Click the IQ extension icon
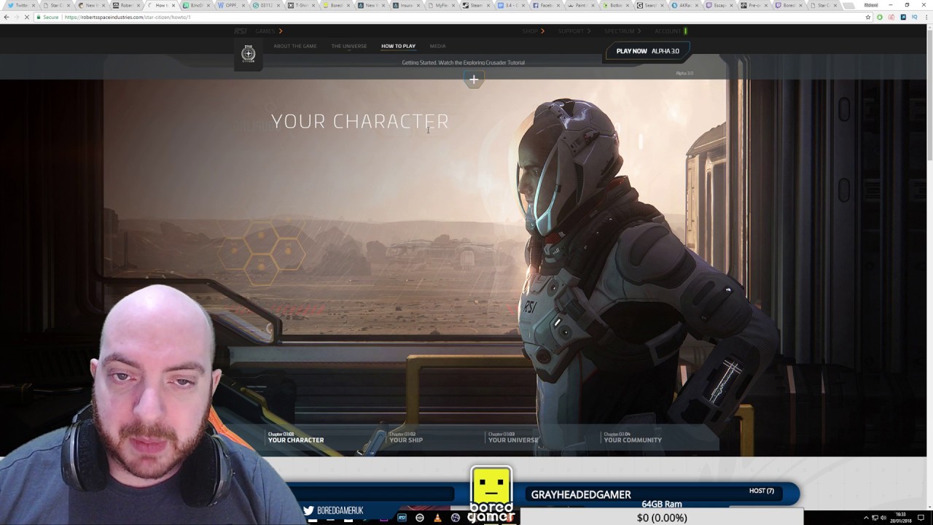933x525 pixels. click(915, 17)
